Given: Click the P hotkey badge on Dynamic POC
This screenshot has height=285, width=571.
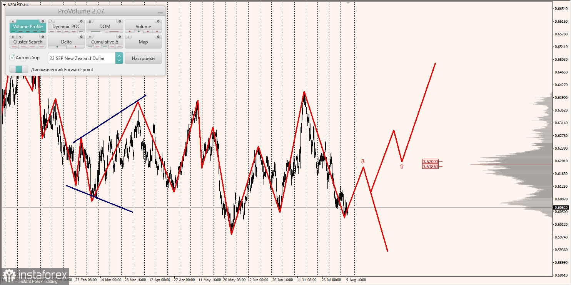Looking at the screenshot, I should pyautogui.click(x=52, y=22).
